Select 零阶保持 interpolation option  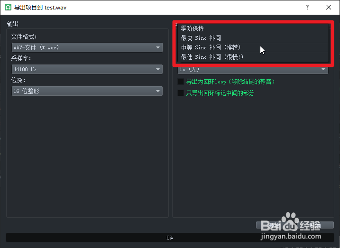point(253,28)
